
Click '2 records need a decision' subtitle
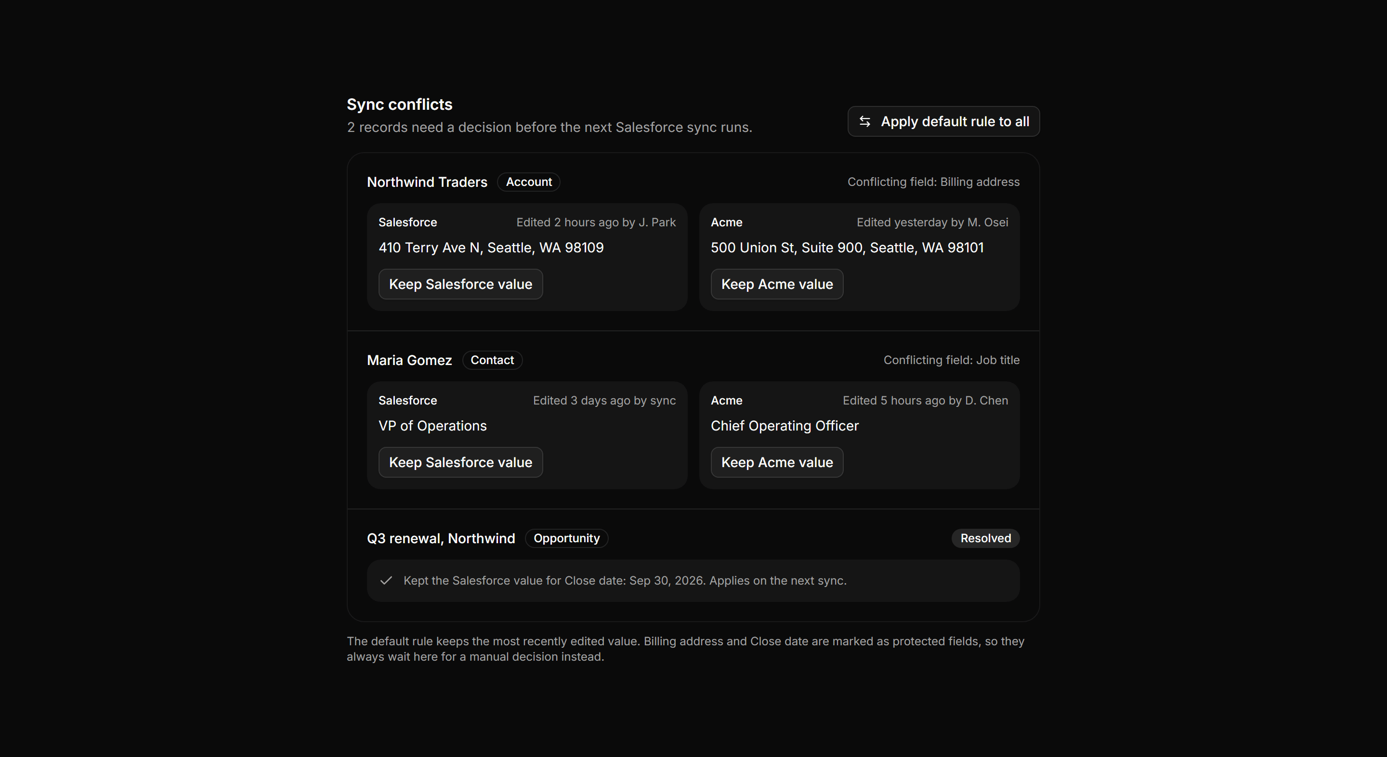[x=549, y=127]
